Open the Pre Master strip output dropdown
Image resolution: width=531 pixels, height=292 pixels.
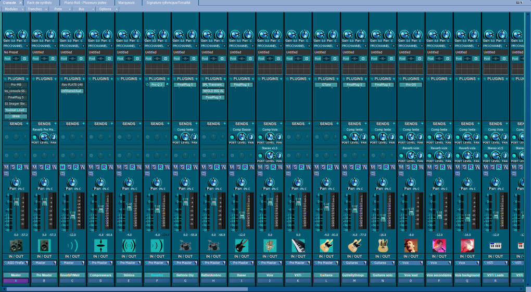click(44, 262)
